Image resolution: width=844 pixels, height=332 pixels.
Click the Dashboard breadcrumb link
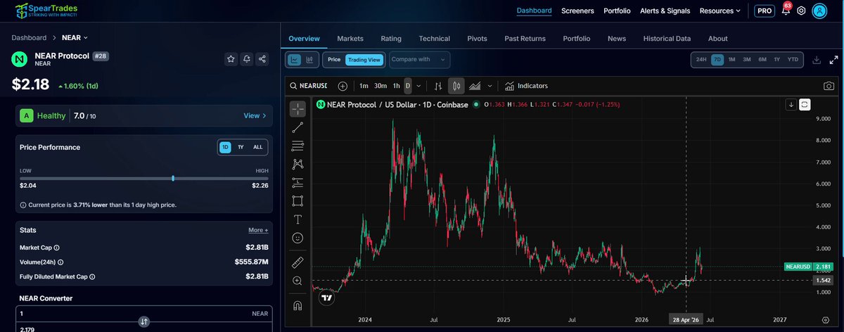point(29,37)
